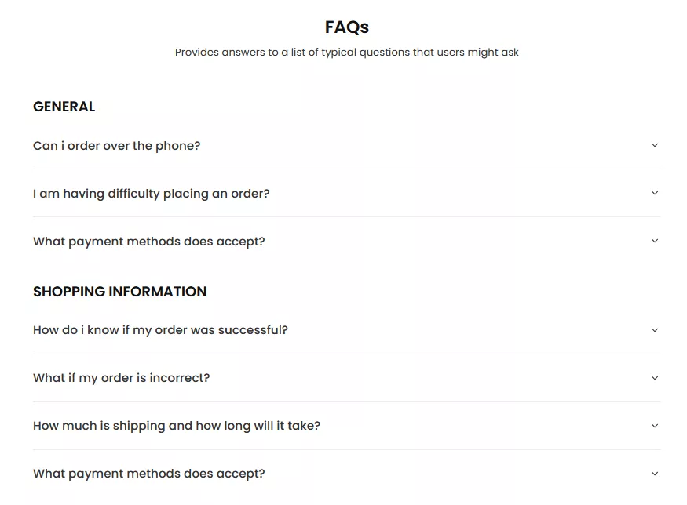687x505 pixels.
Task: Select the payment methods question under SHOPPING INFORMATION
Action: pos(148,474)
